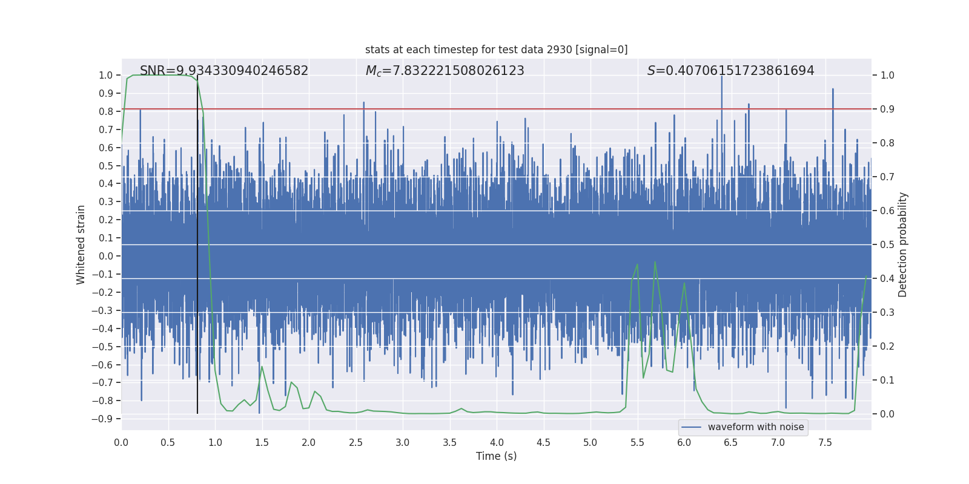The height and width of the screenshot is (484, 969).
Task: Click the chirp mass Mc annotation
Action: [x=445, y=71]
